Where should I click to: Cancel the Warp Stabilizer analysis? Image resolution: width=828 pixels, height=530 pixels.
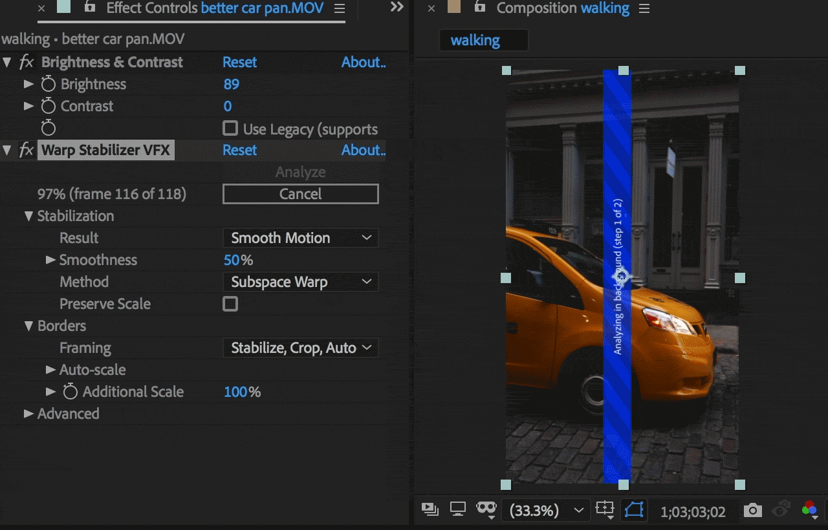click(300, 194)
